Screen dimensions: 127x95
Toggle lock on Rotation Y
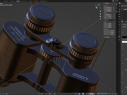[114, 16]
